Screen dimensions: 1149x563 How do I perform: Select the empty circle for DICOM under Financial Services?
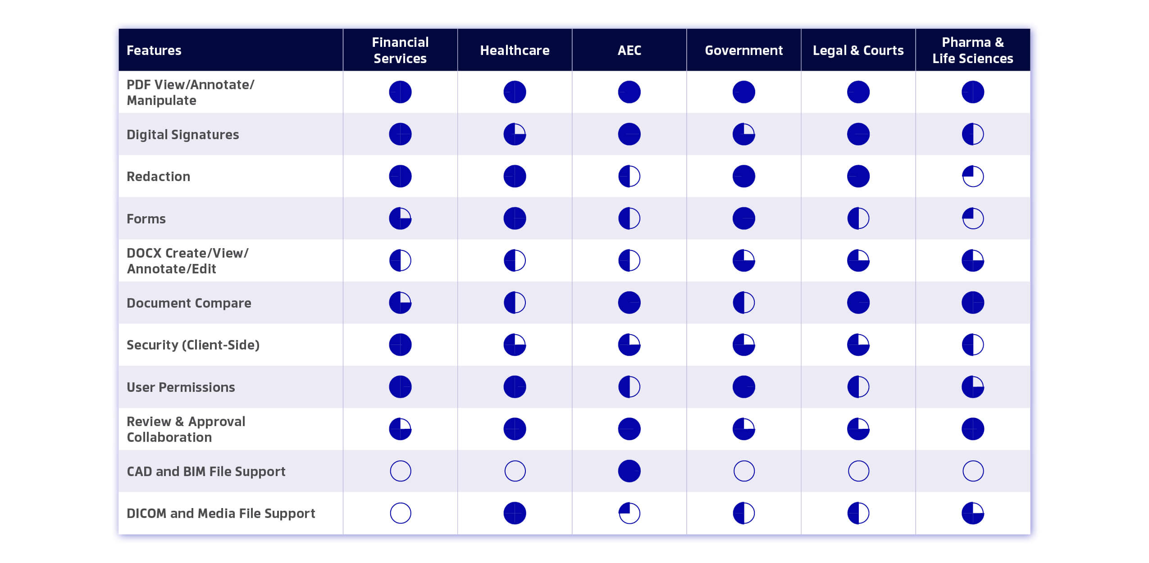point(400,513)
